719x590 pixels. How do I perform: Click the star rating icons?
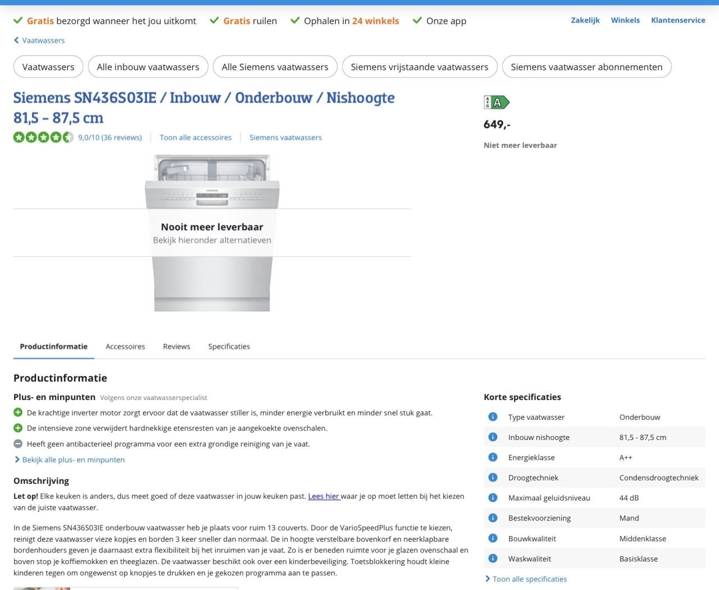coord(44,137)
